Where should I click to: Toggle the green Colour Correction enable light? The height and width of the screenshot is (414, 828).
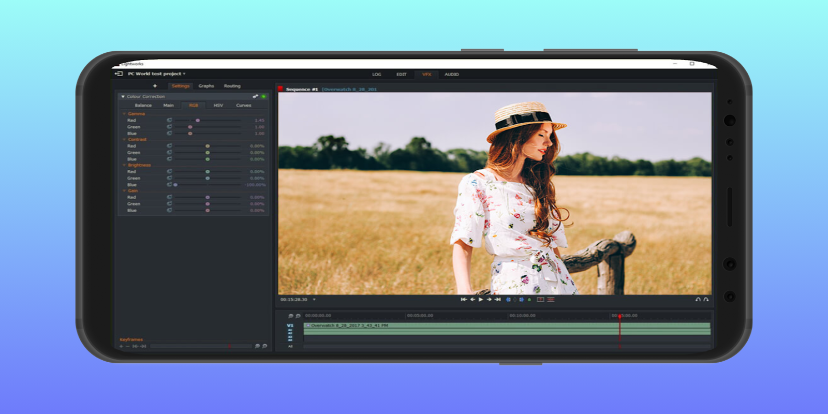pos(263,97)
